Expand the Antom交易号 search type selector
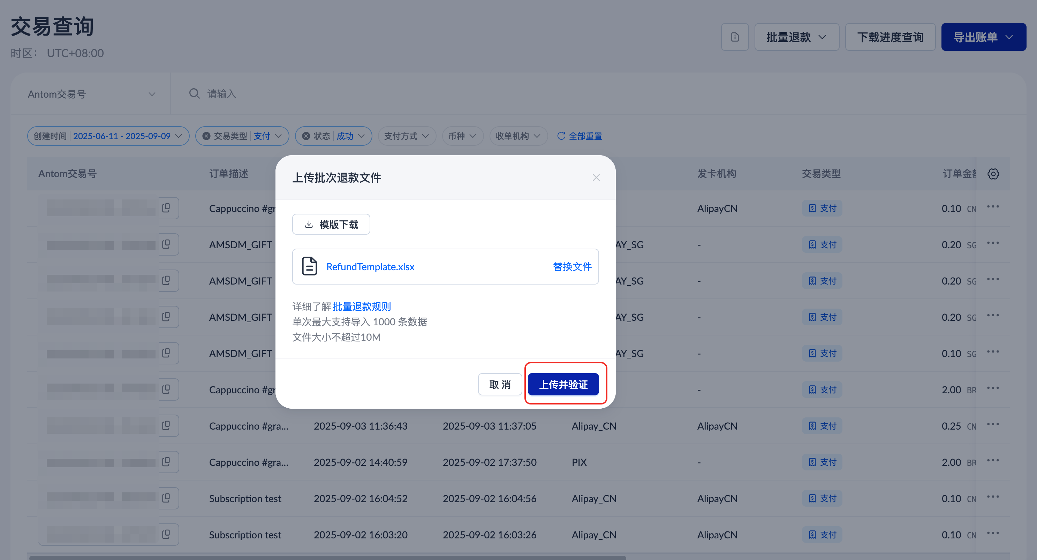This screenshot has height=560, width=1037. coord(91,94)
